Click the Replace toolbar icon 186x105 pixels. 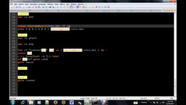tap(53, 7)
